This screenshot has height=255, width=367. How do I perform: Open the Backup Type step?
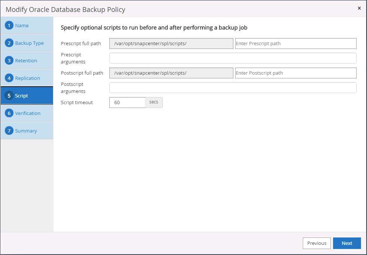point(29,43)
